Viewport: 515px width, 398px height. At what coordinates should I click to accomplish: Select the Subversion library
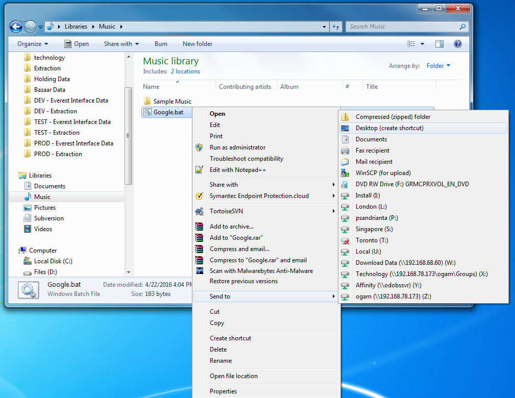coord(48,218)
